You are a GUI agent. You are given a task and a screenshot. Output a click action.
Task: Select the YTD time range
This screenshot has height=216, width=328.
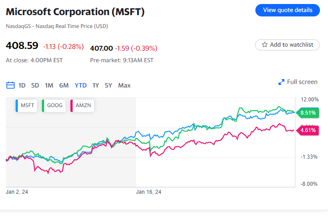click(x=81, y=85)
